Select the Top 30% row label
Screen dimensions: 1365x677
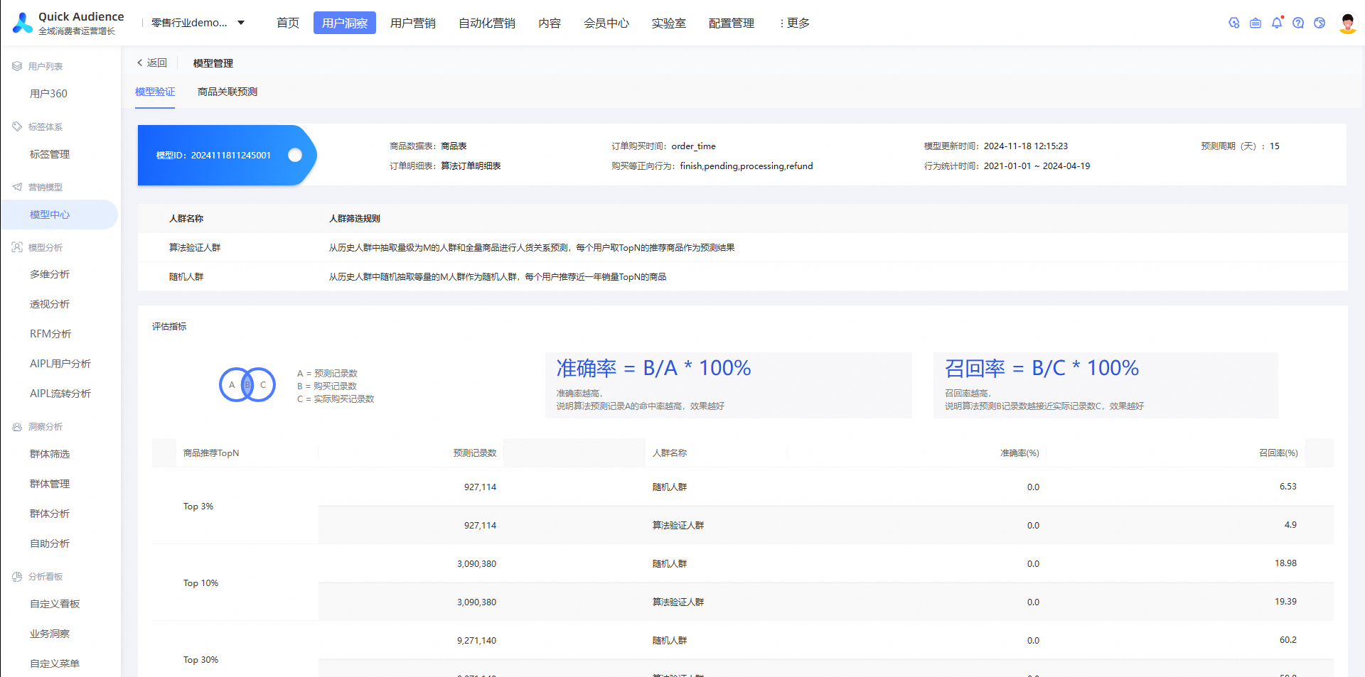pos(200,660)
